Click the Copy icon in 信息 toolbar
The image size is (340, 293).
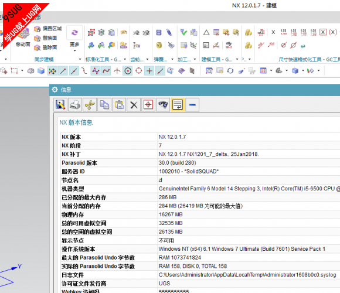coord(104,105)
